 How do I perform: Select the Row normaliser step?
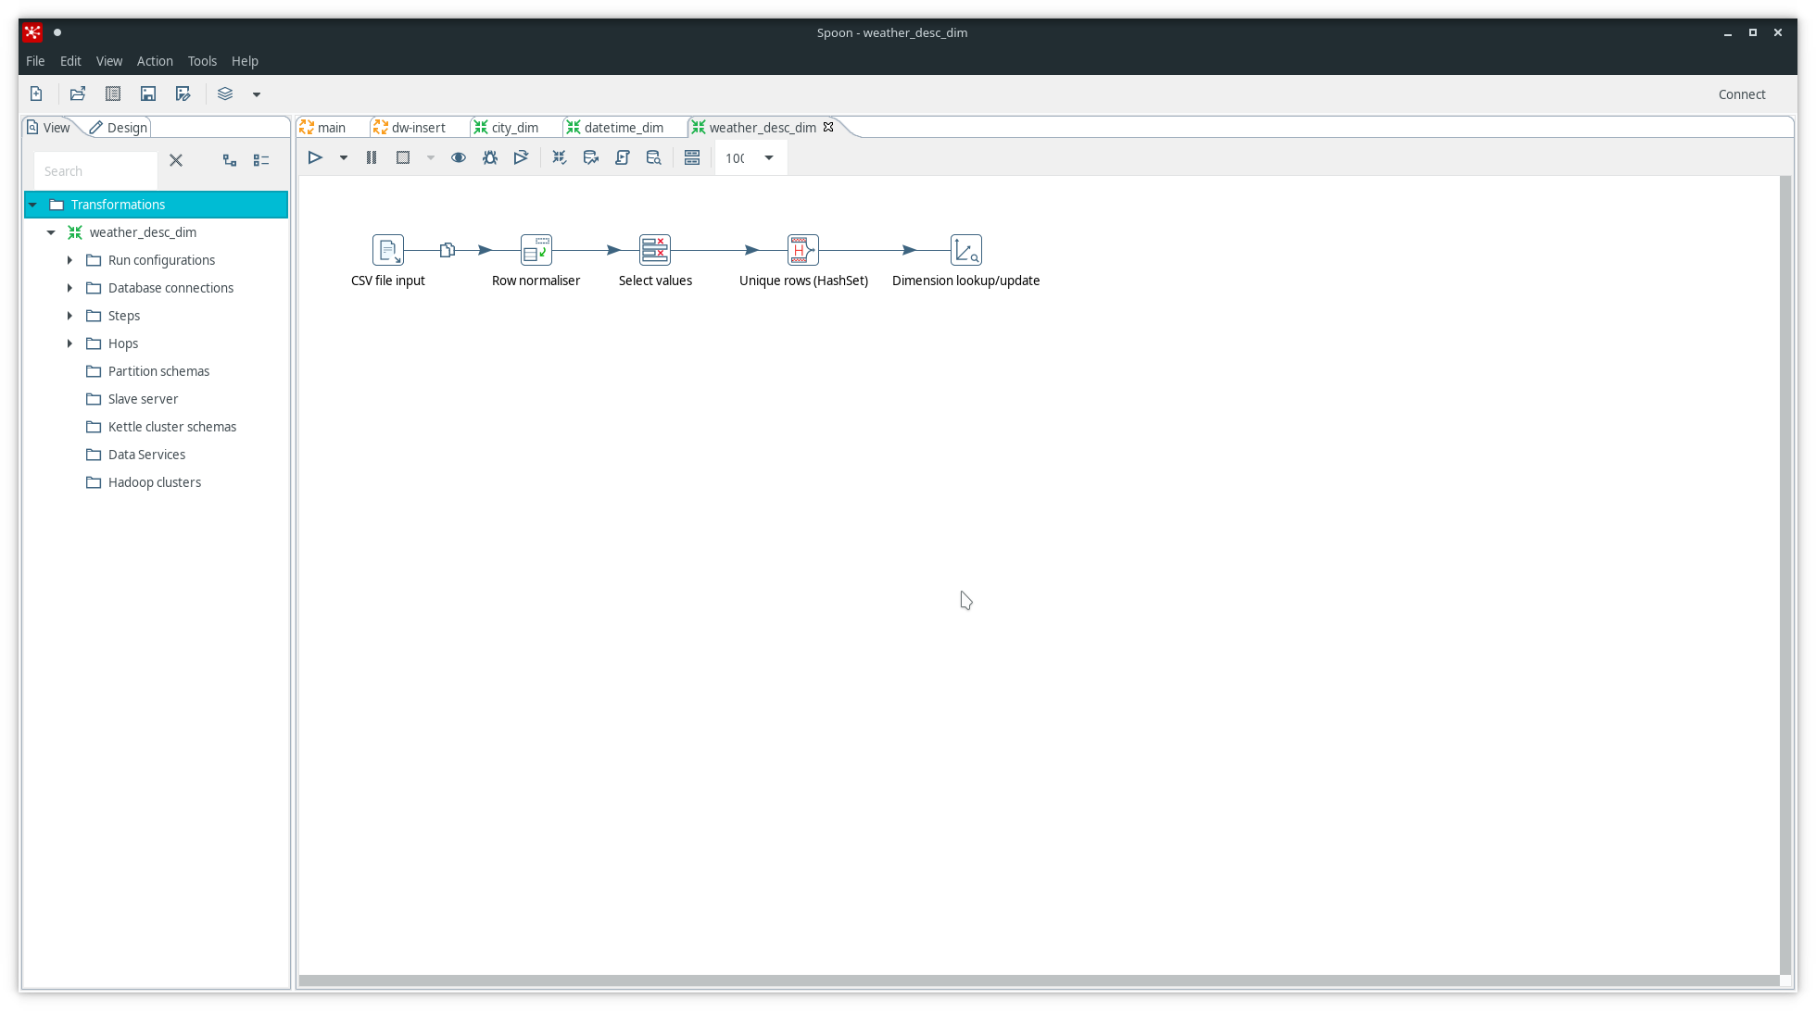[536, 250]
